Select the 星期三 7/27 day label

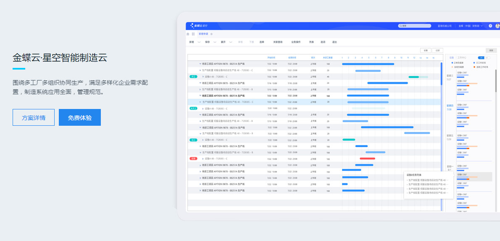tap(450, 77)
